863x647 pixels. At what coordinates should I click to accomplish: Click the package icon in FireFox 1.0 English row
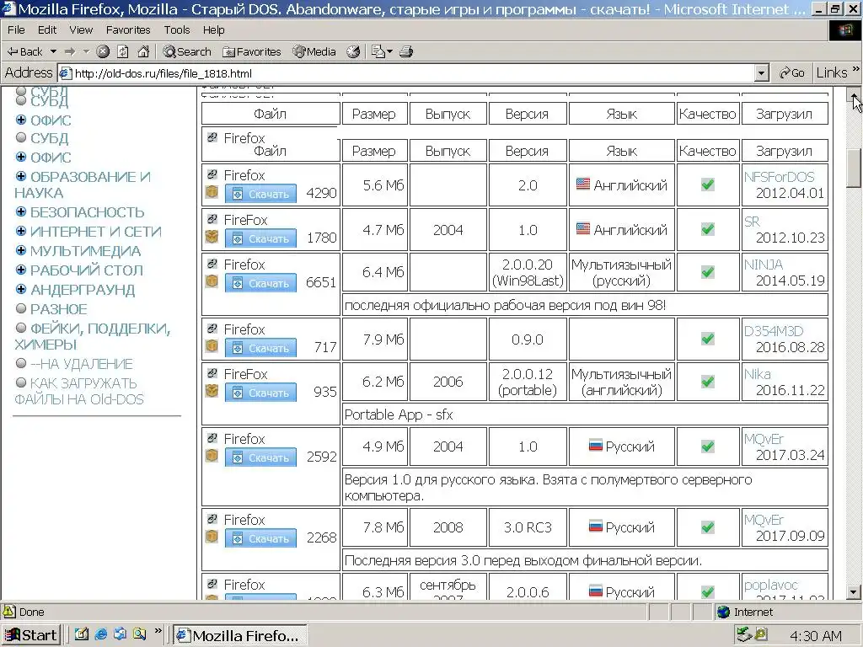[x=212, y=237]
